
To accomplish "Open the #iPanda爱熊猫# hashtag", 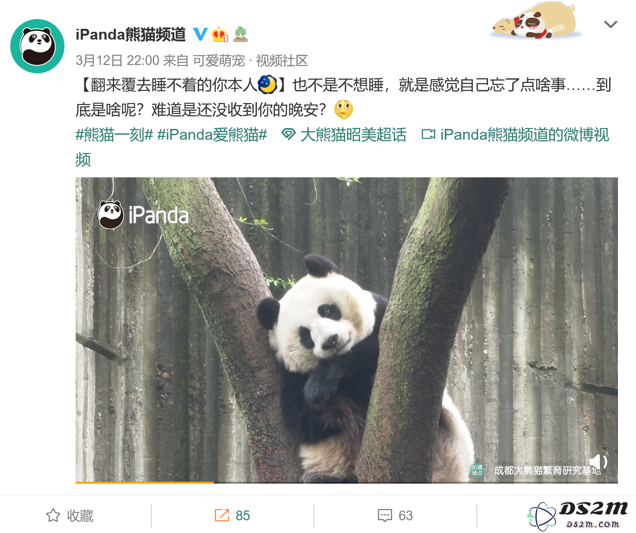I will (x=212, y=134).
